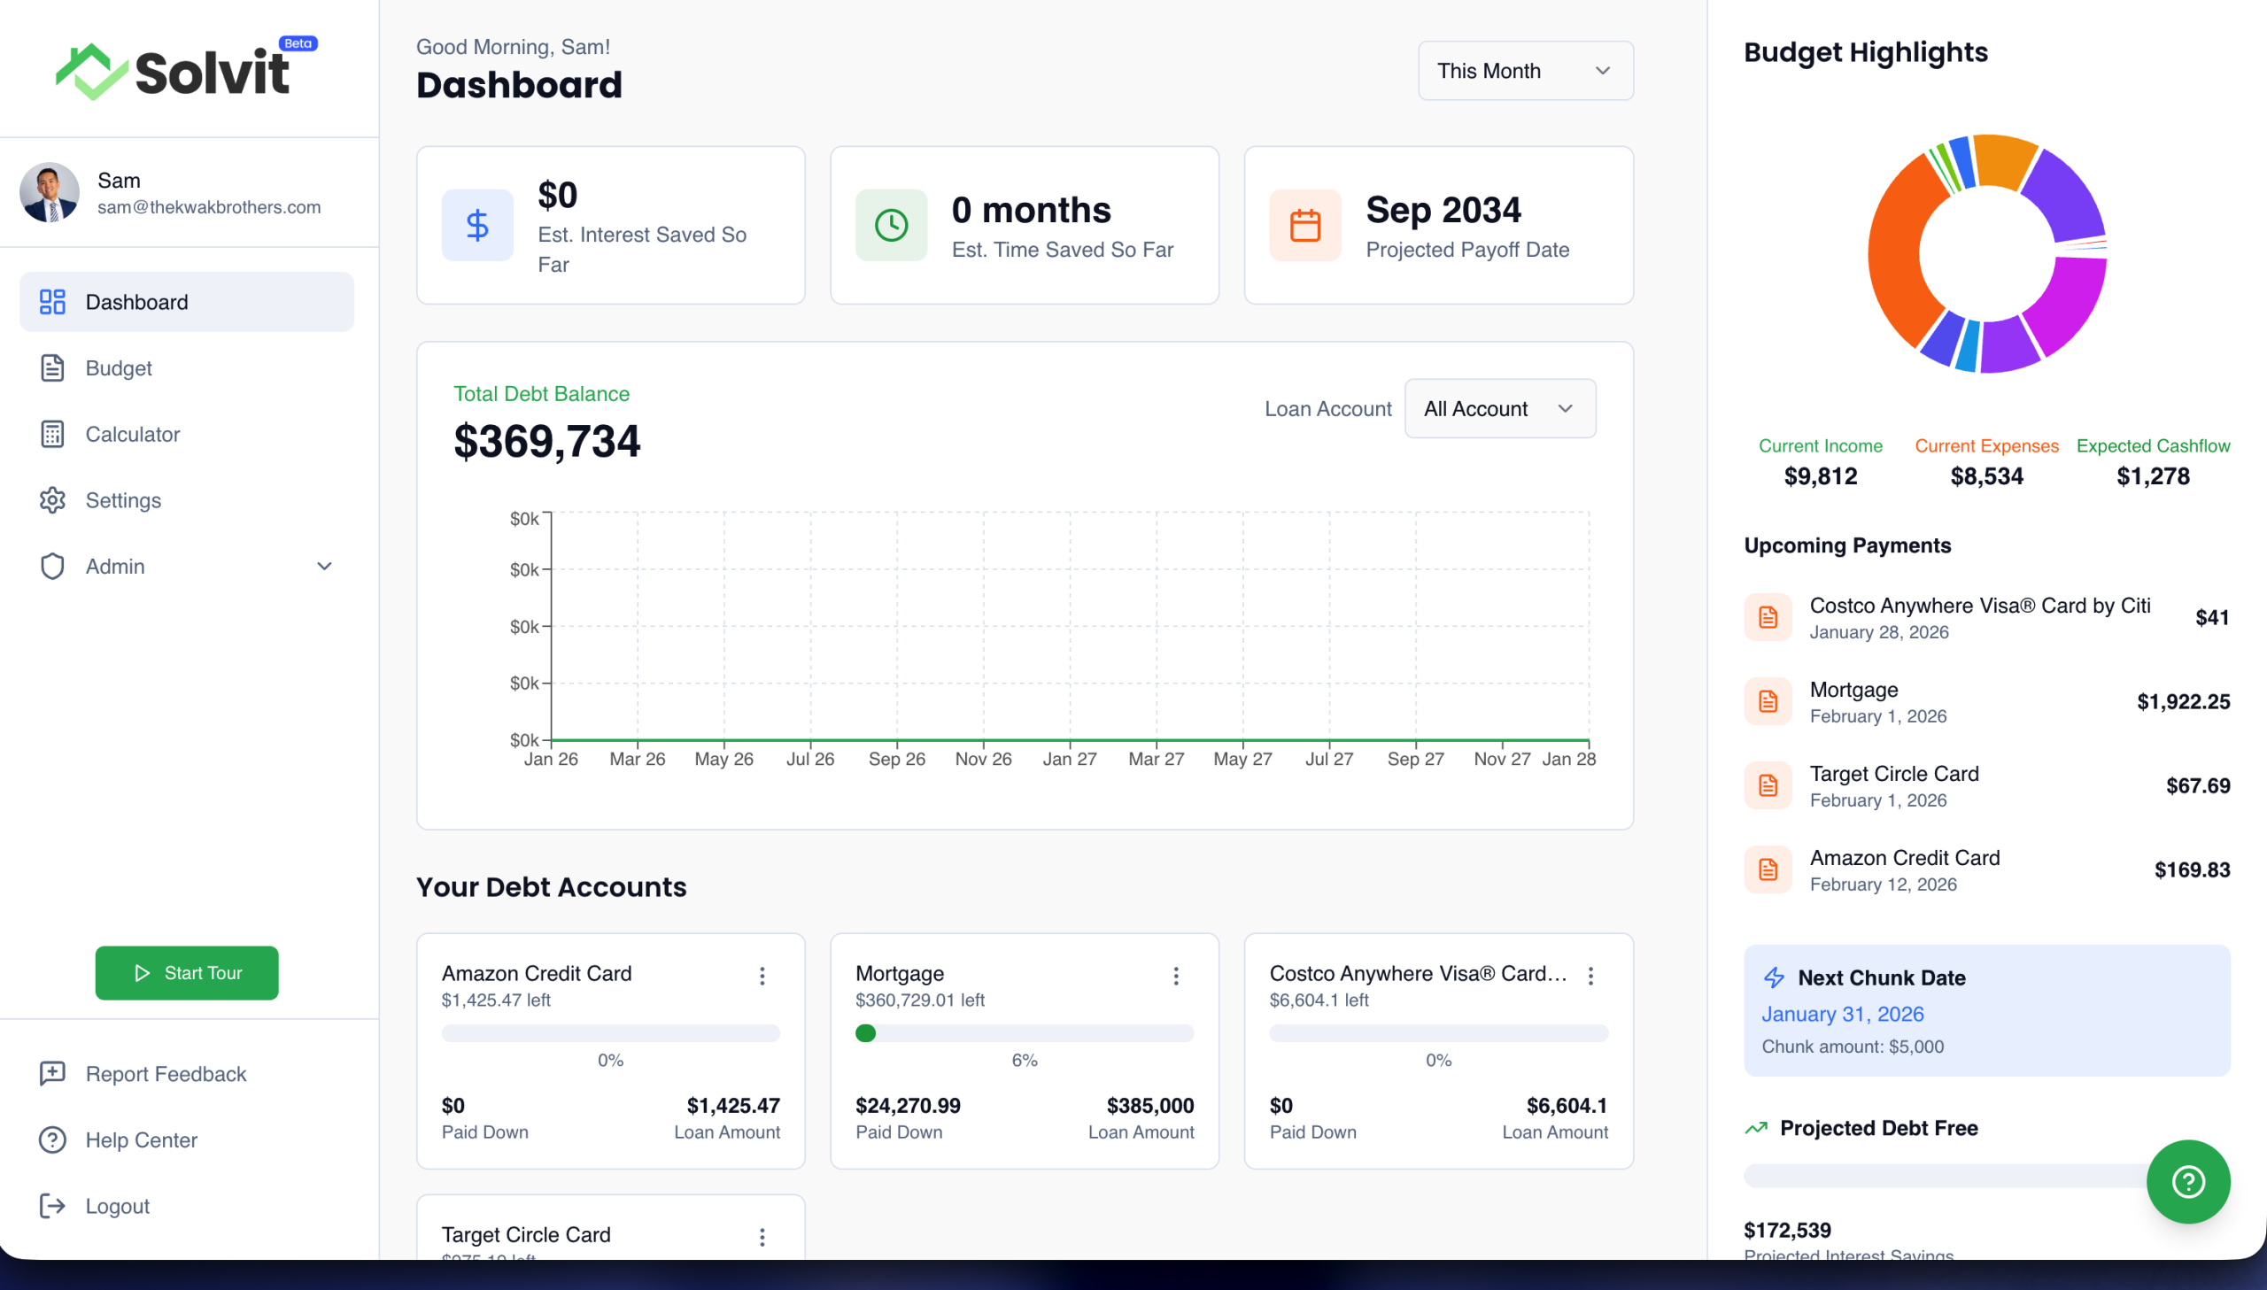Open the This Month dropdown
This screenshot has width=2267, height=1290.
tap(1525, 71)
